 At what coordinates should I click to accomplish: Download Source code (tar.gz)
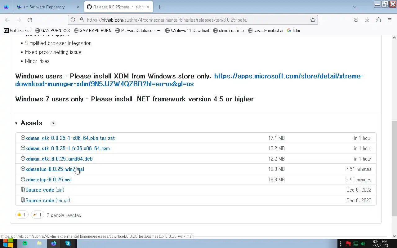click(x=48, y=200)
